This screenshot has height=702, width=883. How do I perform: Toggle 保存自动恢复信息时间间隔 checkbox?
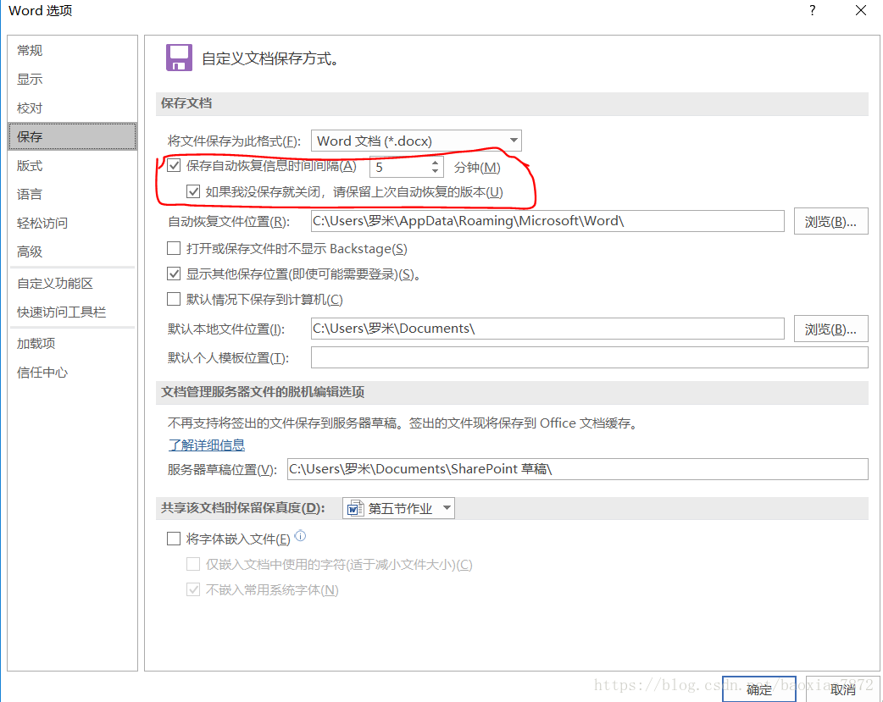174,165
